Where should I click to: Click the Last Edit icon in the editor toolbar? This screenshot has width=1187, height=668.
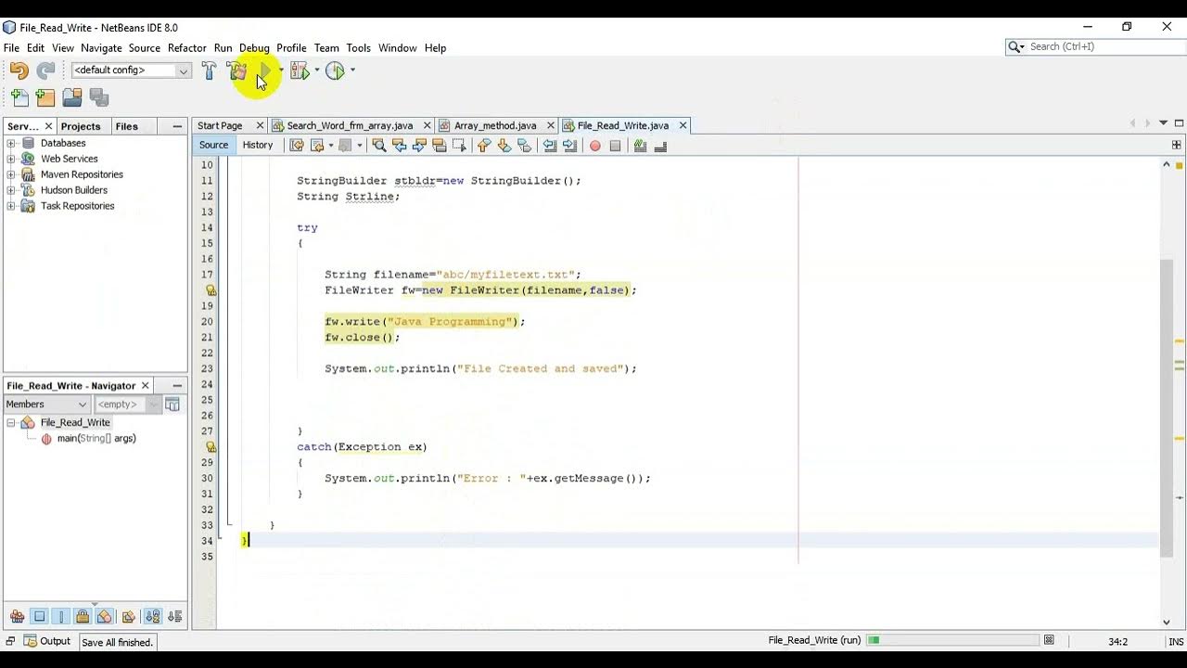tap(297, 146)
